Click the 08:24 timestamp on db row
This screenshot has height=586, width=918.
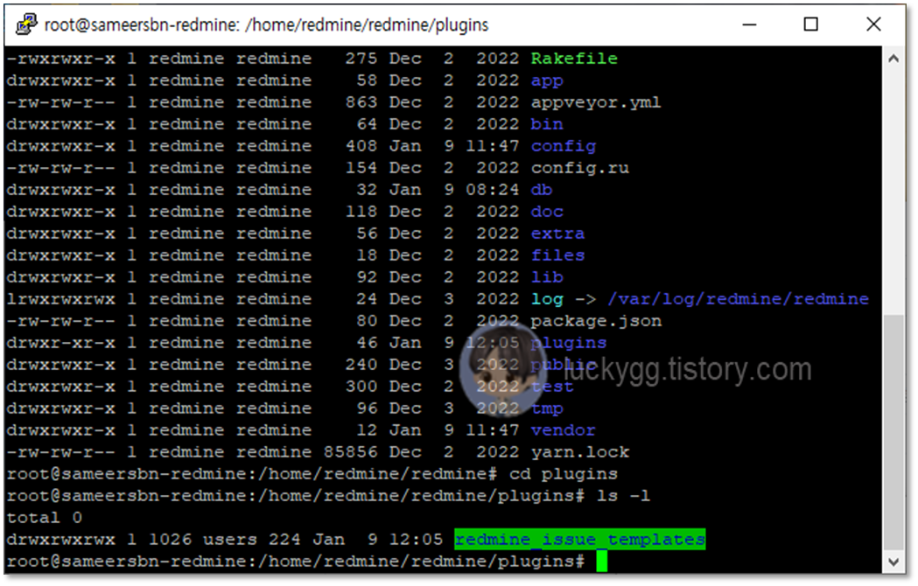(493, 190)
